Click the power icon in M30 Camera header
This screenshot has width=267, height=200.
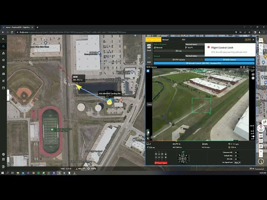click(253, 67)
